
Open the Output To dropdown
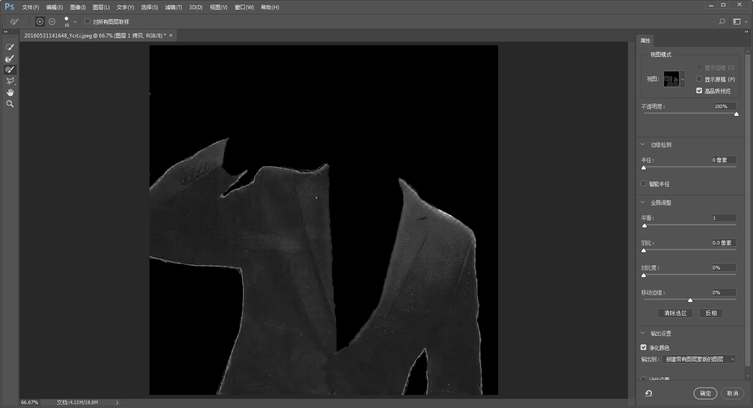[699, 359]
